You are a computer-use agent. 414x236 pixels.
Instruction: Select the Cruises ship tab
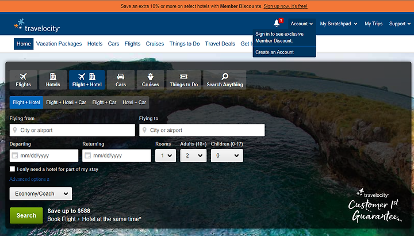[x=151, y=80]
